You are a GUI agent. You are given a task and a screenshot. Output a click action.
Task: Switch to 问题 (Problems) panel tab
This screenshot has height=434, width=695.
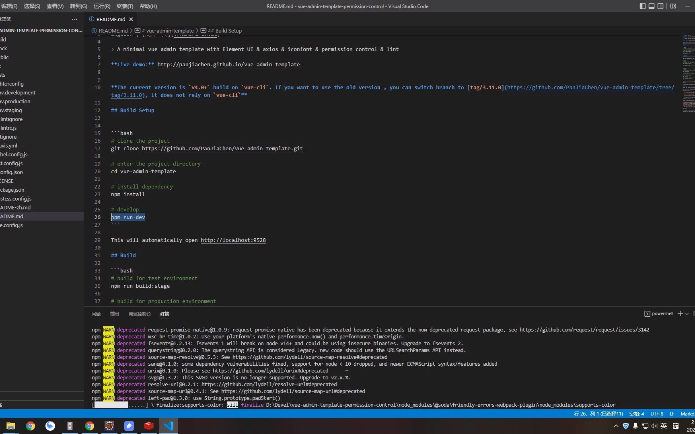coord(96,314)
